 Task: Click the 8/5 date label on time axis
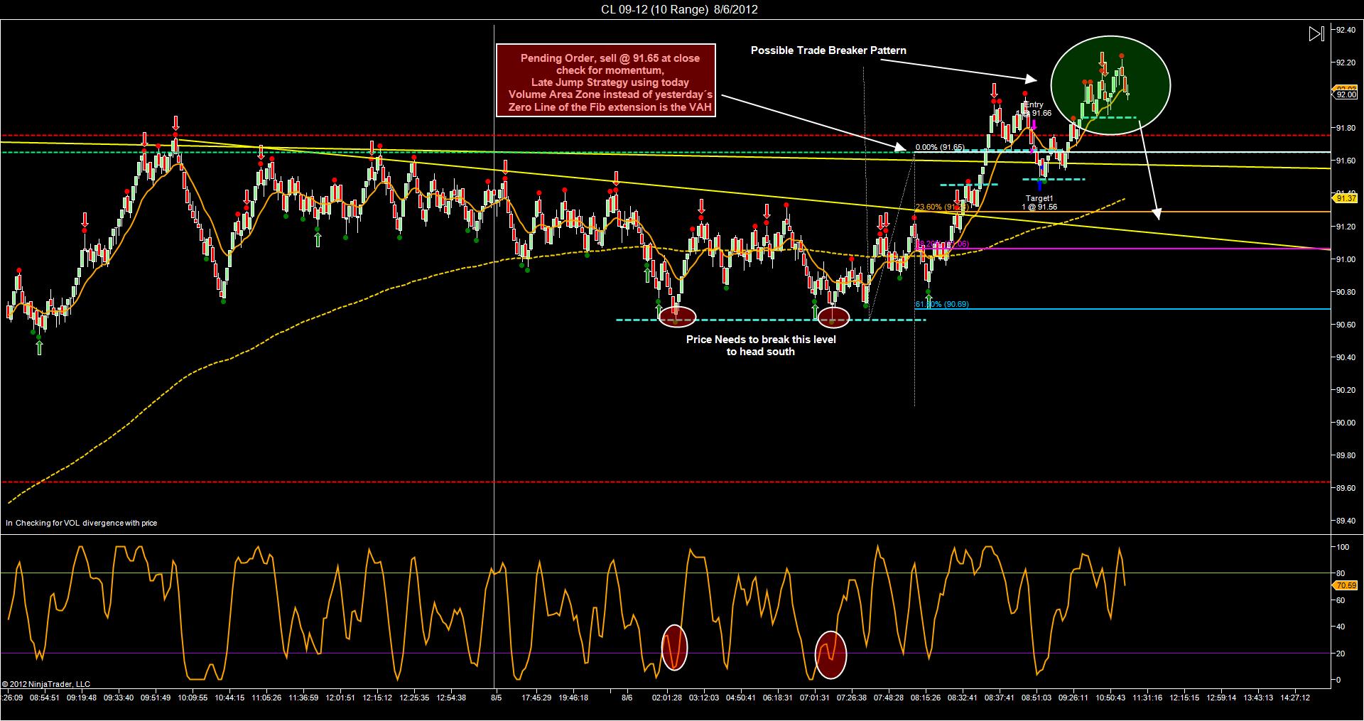tap(497, 698)
